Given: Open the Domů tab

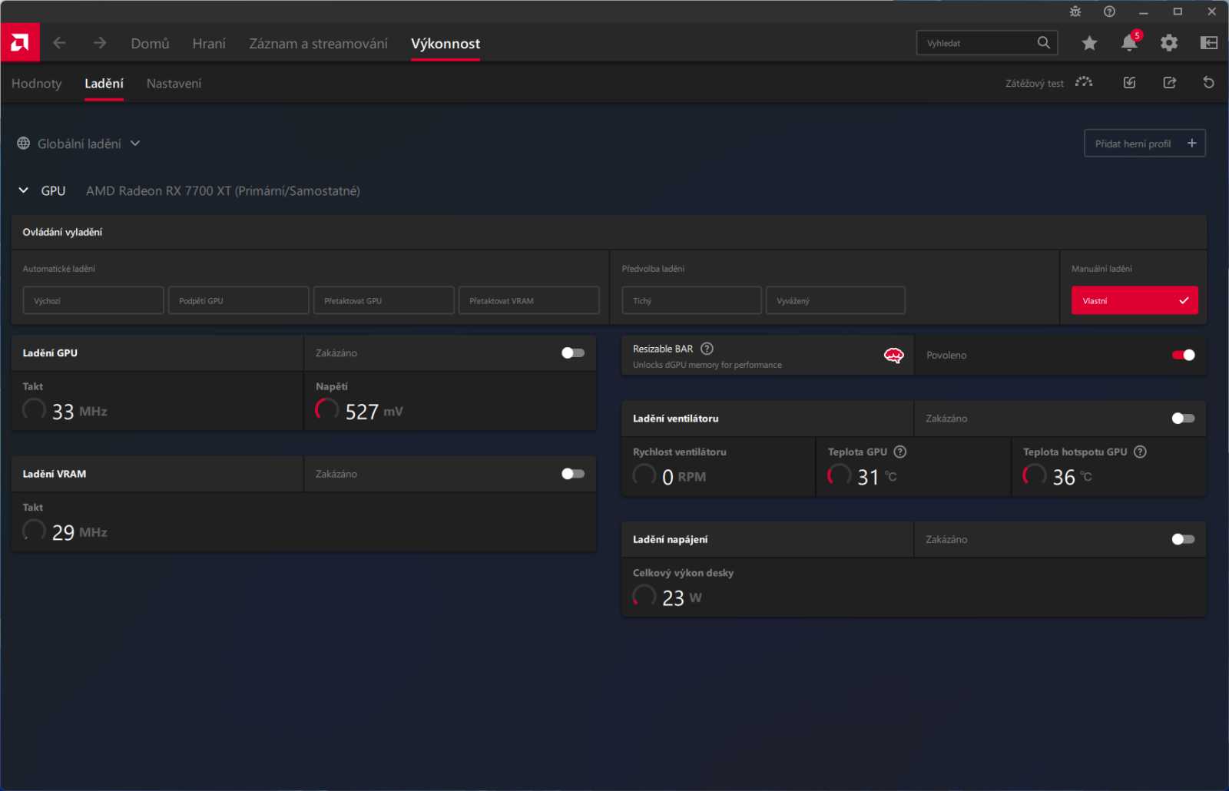Looking at the screenshot, I should (150, 44).
